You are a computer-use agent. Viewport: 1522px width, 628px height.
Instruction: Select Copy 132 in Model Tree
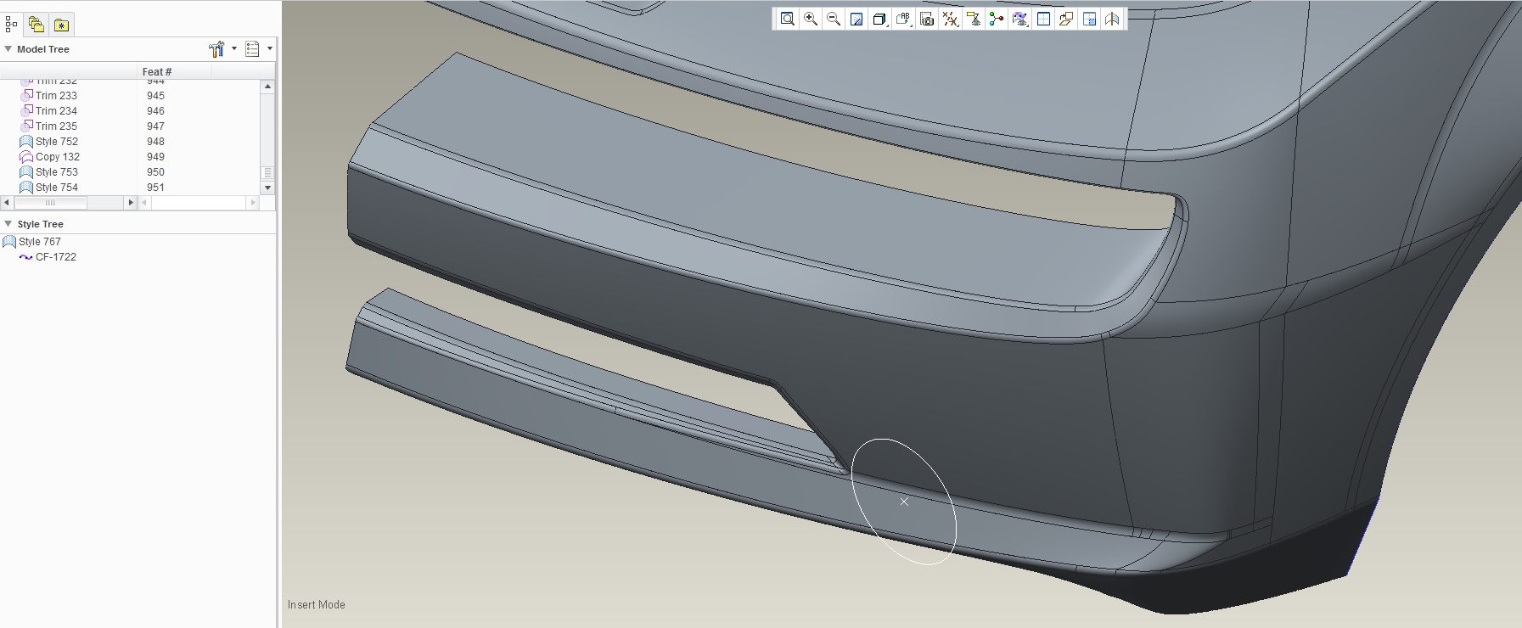point(58,157)
